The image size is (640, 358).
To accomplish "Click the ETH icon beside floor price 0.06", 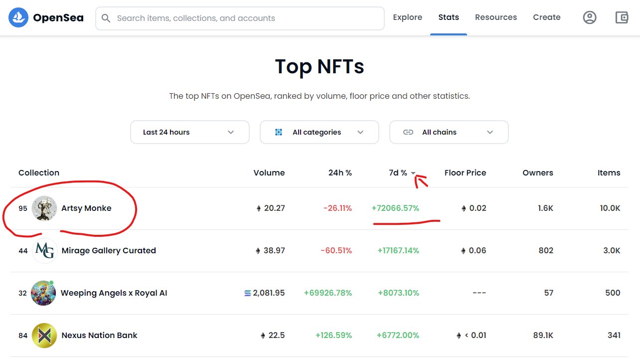I will click(464, 251).
